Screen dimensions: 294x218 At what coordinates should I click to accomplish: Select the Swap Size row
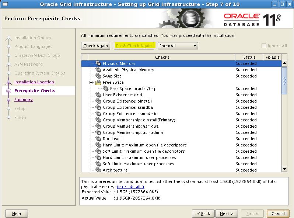[181, 76]
